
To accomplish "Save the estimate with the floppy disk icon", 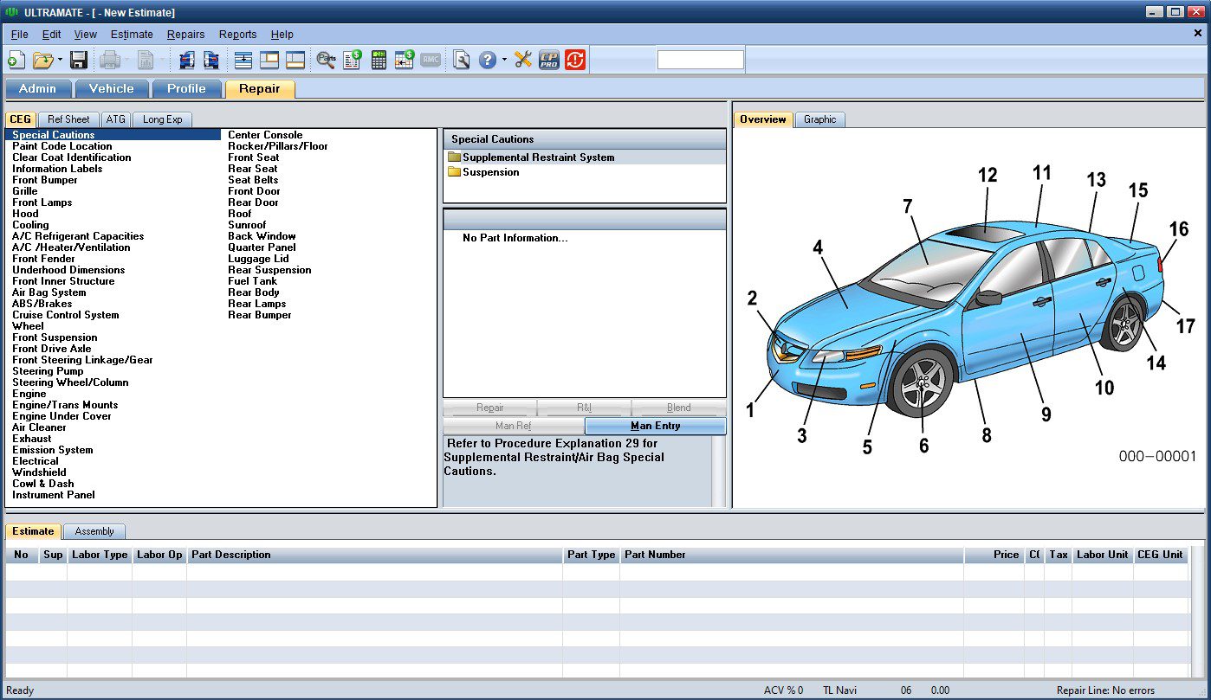I will 79,60.
